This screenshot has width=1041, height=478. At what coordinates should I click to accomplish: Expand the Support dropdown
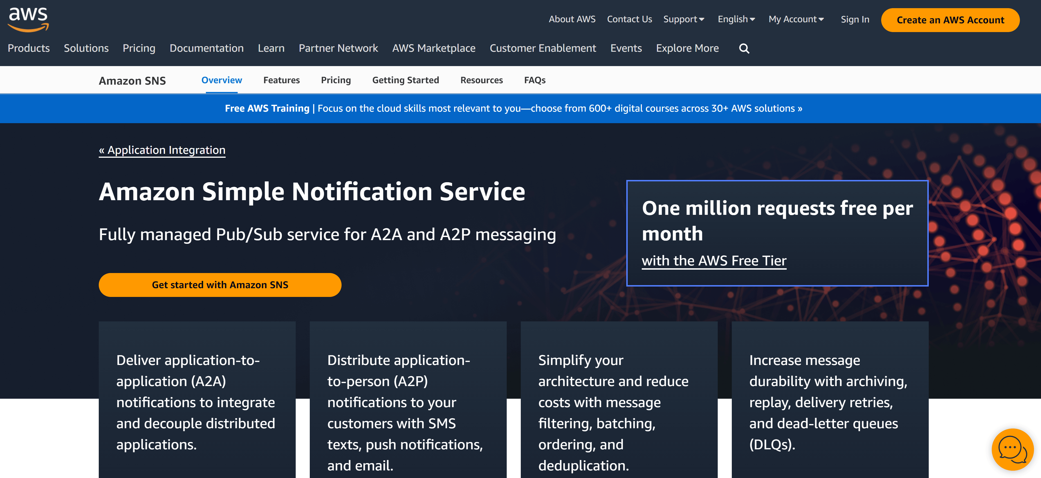[683, 19]
